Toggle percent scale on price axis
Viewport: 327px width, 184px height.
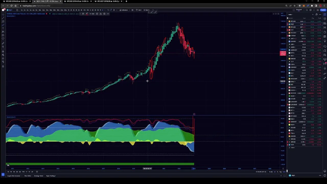tap(278, 172)
